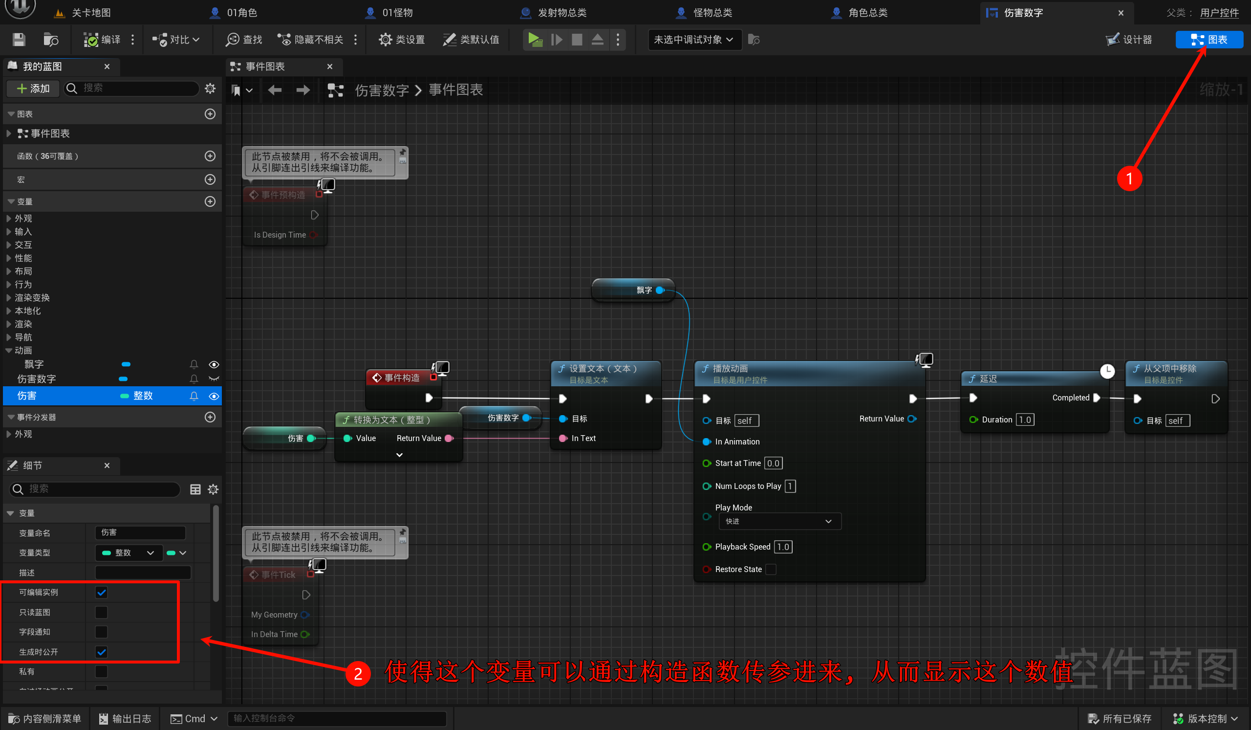The width and height of the screenshot is (1251, 730).
Task: Open details panel property matrix icon
Action: click(x=195, y=489)
